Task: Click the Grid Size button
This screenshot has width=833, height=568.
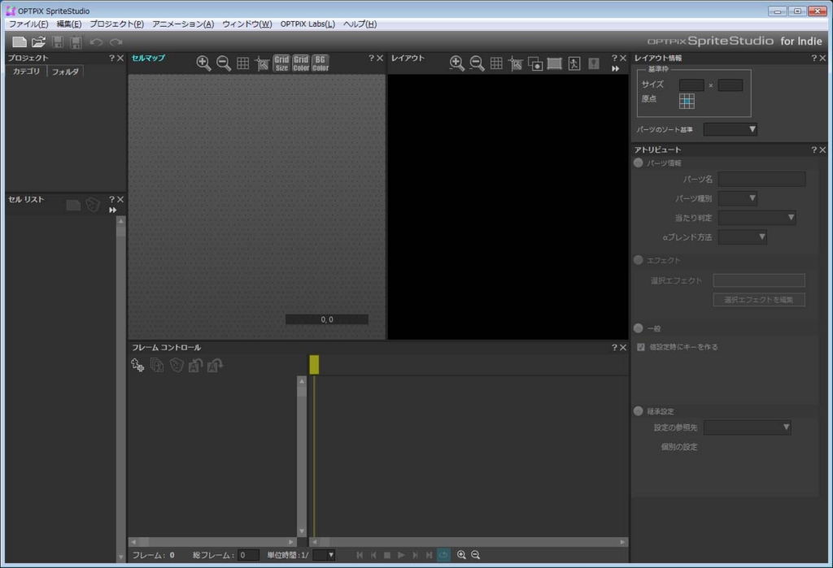Action: tap(281, 63)
